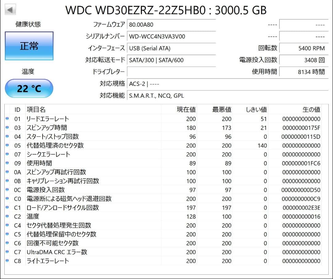Click the 現在値 column header
The width and height of the screenshot is (333, 279).
coord(186,110)
